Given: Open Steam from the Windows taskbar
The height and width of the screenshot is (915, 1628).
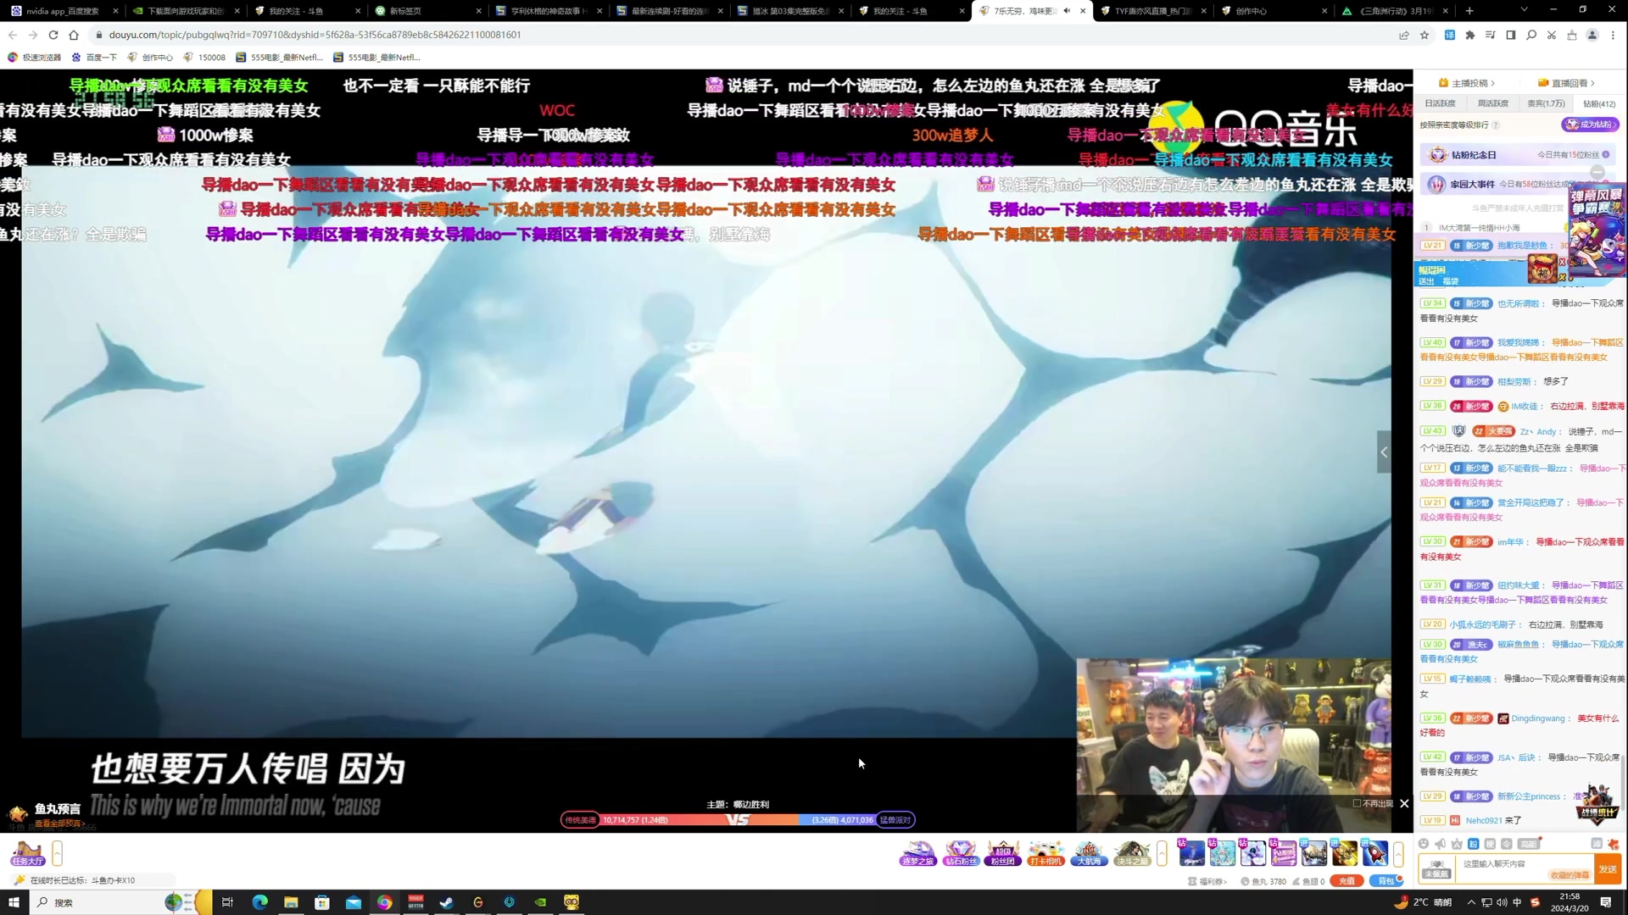Looking at the screenshot, I should click(447, 902).
